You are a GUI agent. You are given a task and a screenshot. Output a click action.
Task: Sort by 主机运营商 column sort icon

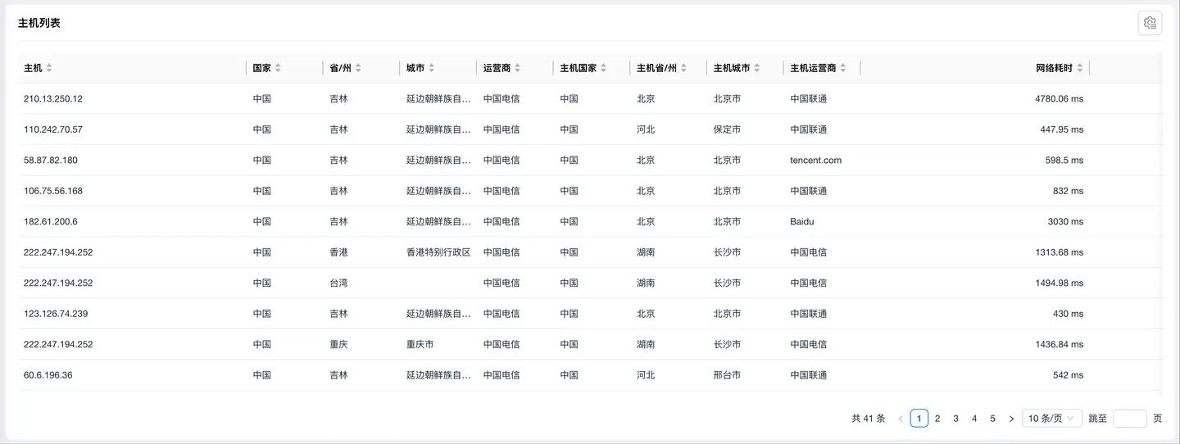click(x=843, y=68)
